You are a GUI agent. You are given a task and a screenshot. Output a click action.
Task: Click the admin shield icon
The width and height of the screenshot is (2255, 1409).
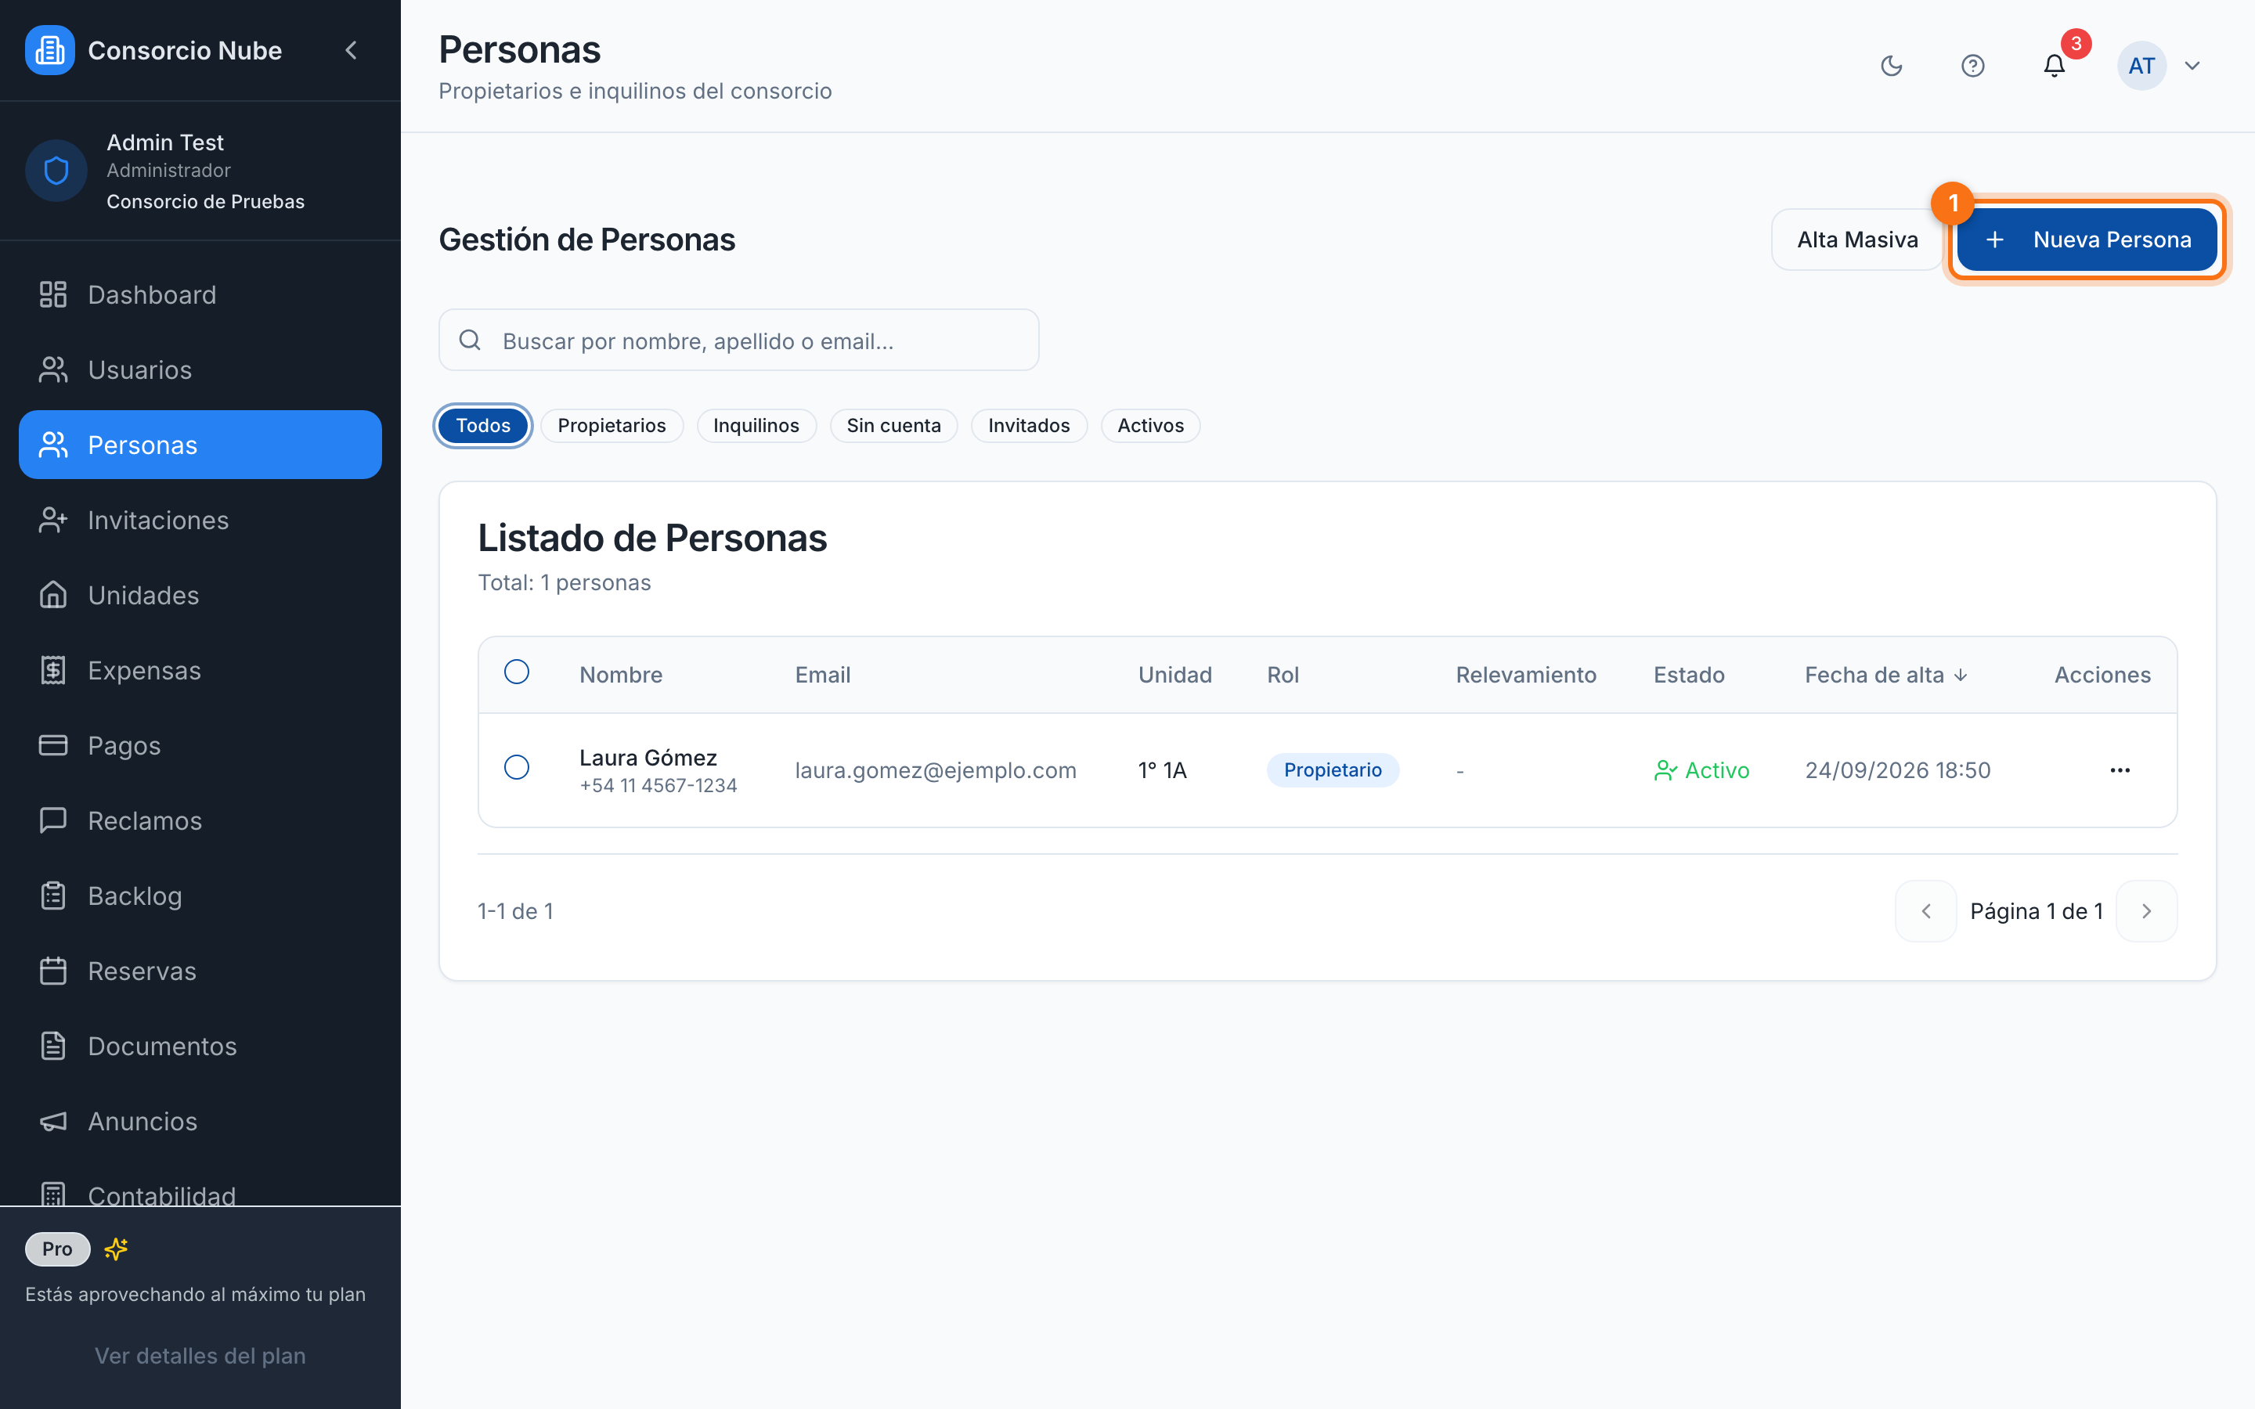tap(56, 171)
